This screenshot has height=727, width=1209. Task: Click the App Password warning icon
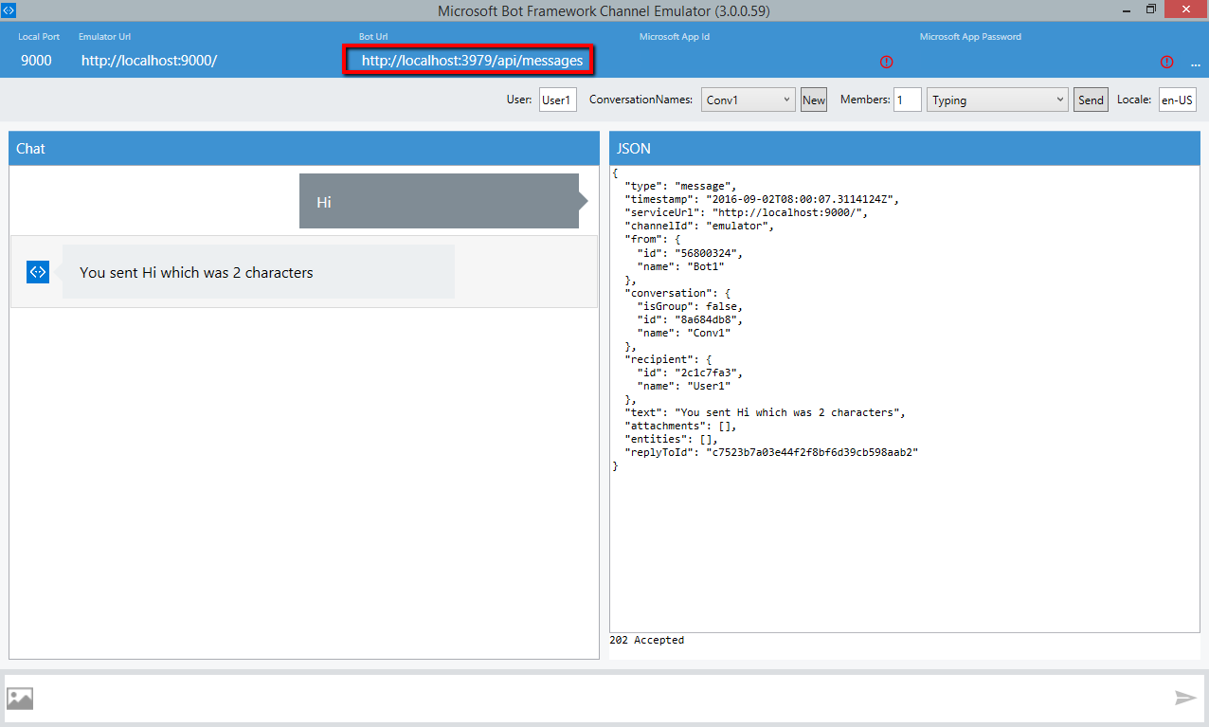[x=1166, y=62]
